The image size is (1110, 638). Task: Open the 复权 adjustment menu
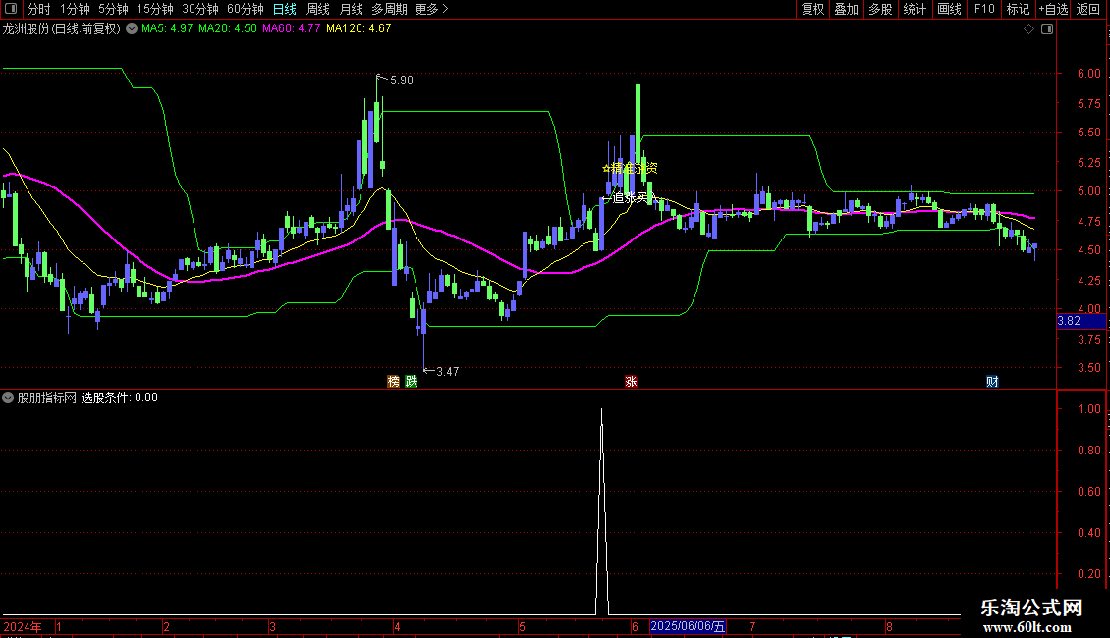click(x=812, y=9)
